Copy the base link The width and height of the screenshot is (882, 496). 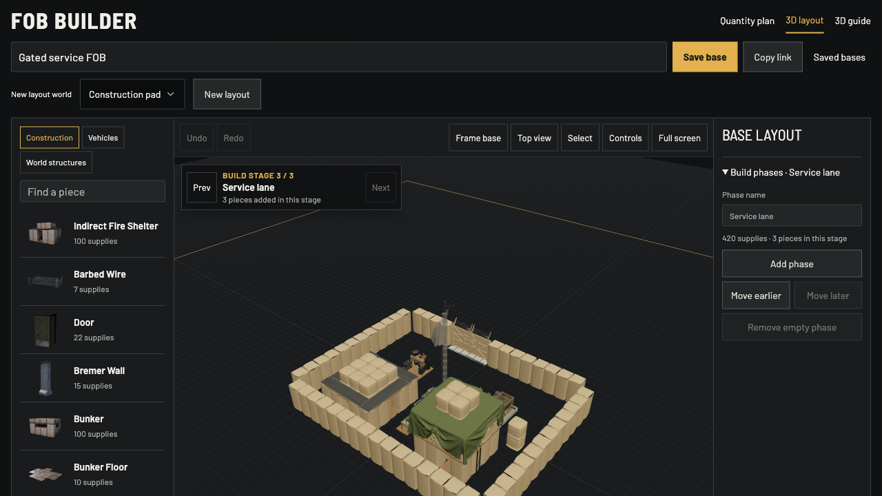point(772,57)
